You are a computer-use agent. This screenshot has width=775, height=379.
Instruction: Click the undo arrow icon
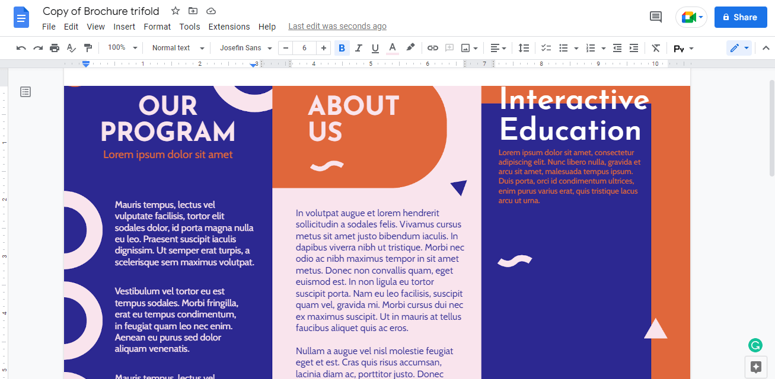click(x=21, y=48)
